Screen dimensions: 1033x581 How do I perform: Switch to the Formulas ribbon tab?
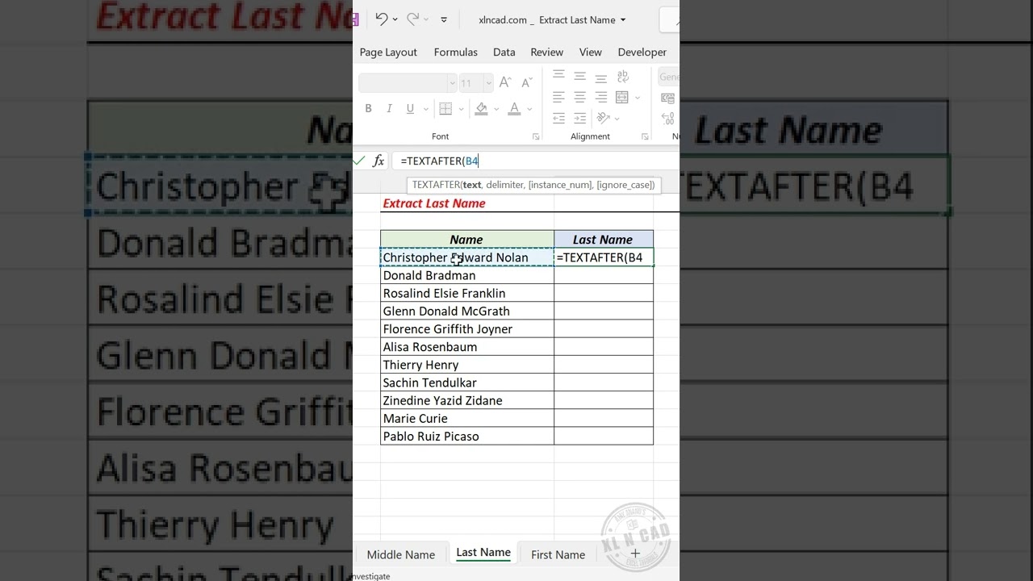456,52
